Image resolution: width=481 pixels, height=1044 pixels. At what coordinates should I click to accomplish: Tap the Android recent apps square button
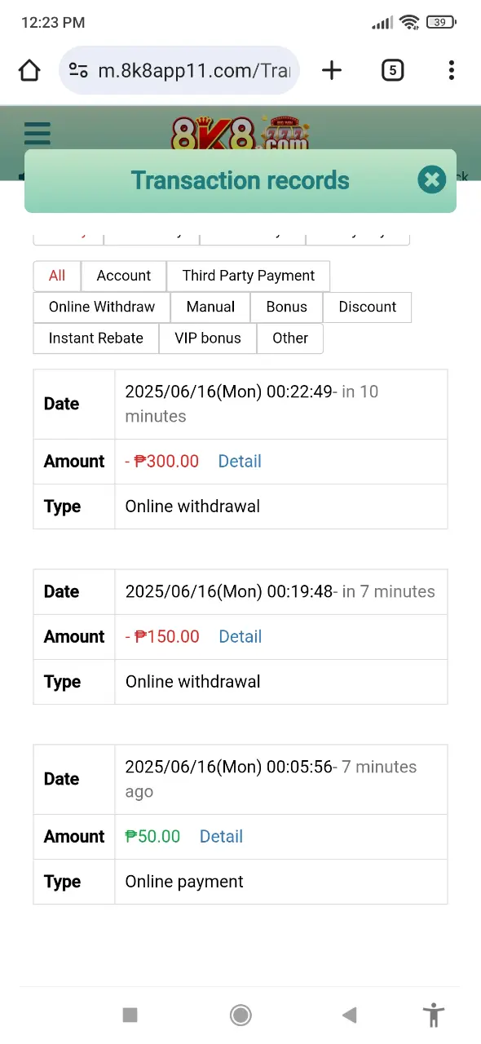coord(130,1015)
